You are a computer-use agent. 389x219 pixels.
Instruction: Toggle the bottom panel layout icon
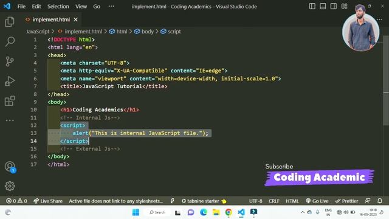coord(323,6)
